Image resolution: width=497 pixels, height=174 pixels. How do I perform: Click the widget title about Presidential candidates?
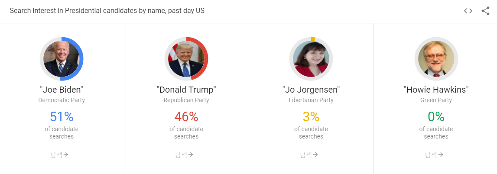[x=107, y=11]
